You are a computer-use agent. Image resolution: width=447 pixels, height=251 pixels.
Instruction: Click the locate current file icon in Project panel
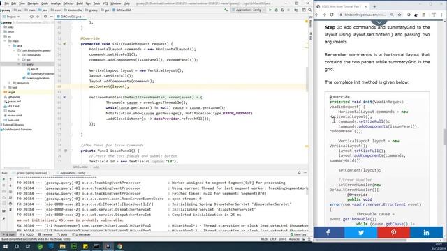point(31,17)
